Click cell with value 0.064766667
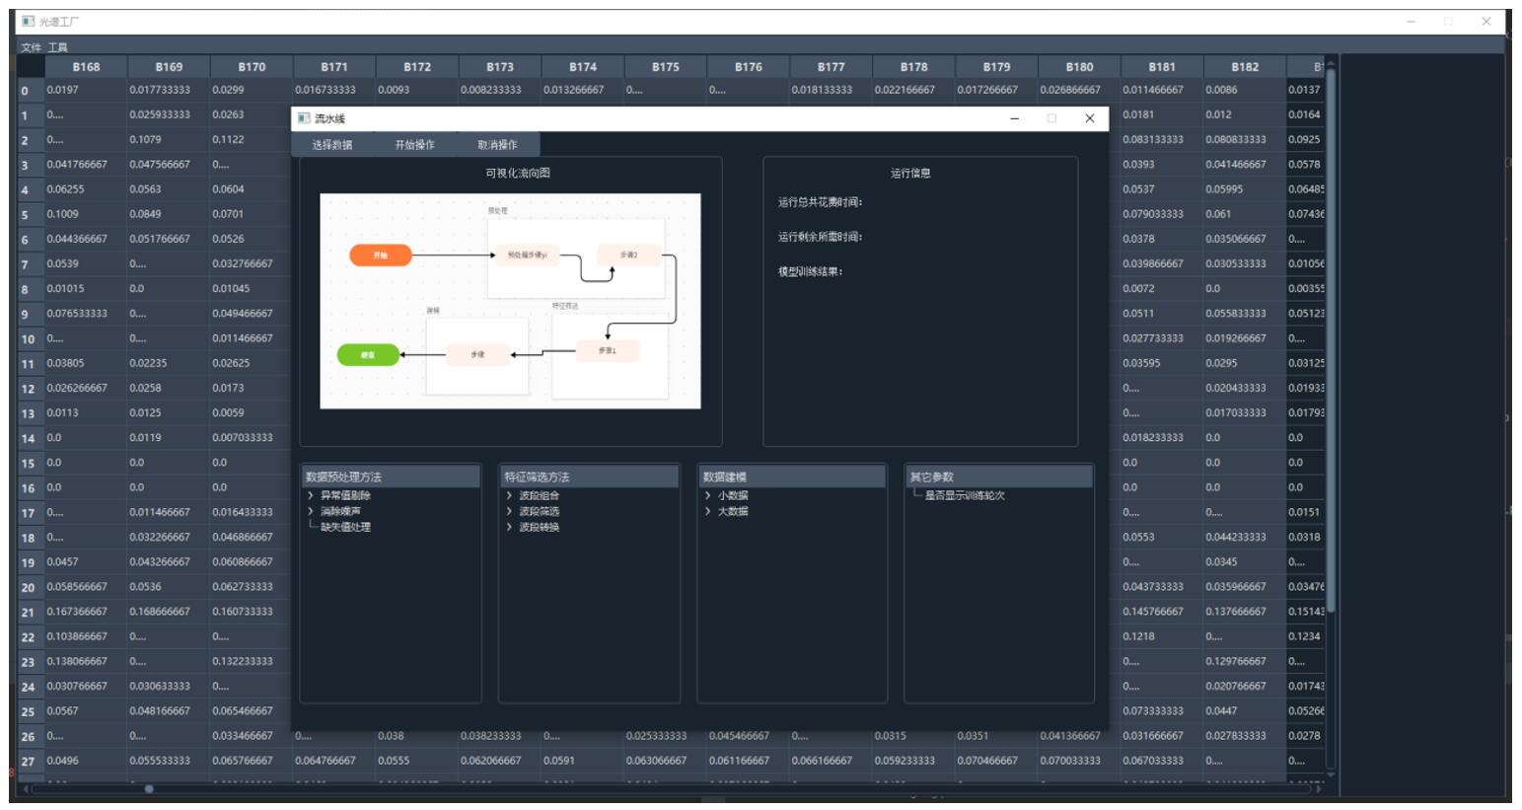The height and width of the screenshot is (810, 1522). 334,761
